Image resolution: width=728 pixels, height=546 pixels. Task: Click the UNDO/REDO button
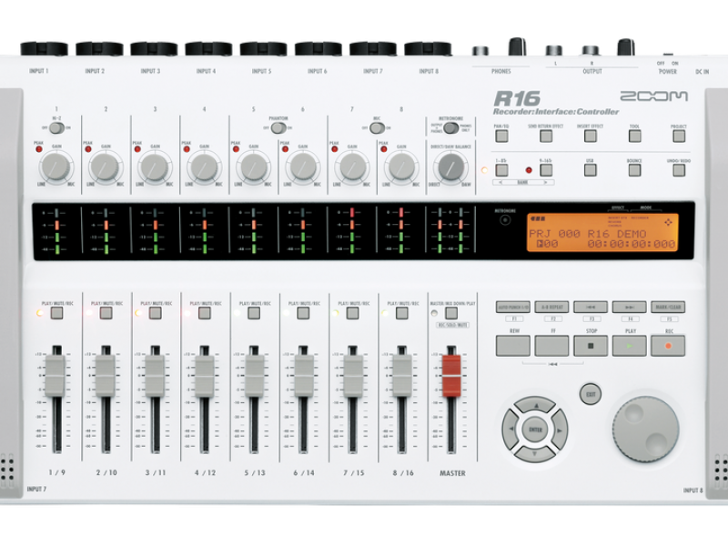coord(679,170)
